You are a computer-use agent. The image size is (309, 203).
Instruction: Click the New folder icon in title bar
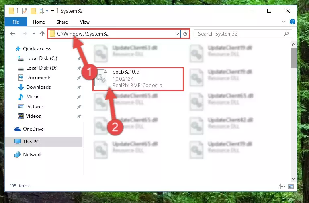pos(33,11)
